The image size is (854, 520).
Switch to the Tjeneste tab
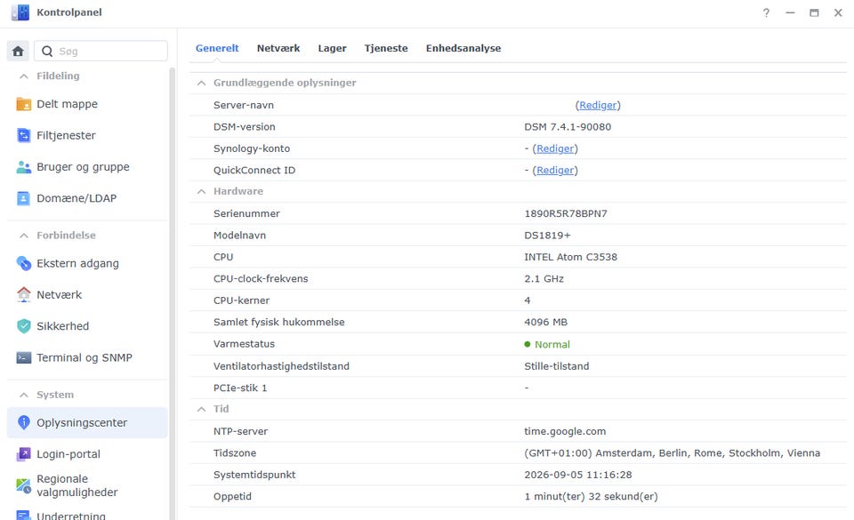(x=386, y=48)
